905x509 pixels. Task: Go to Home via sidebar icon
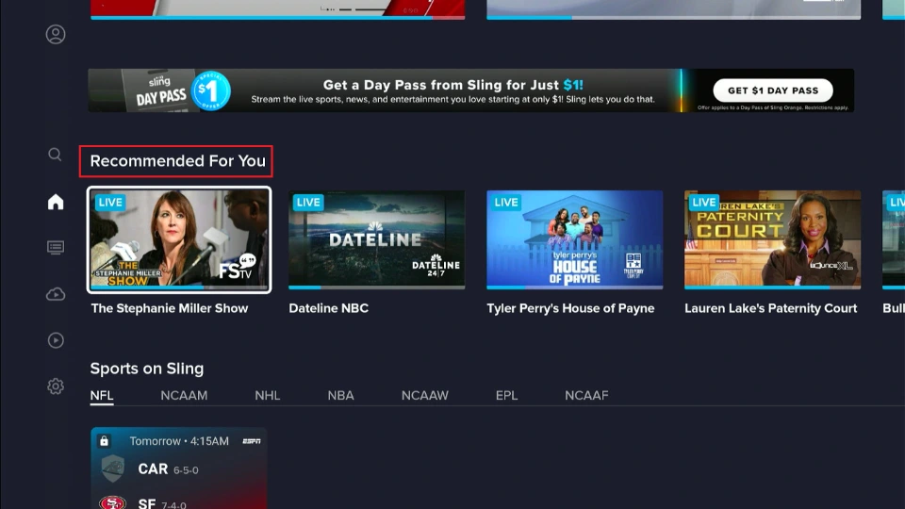pos(56,202)
